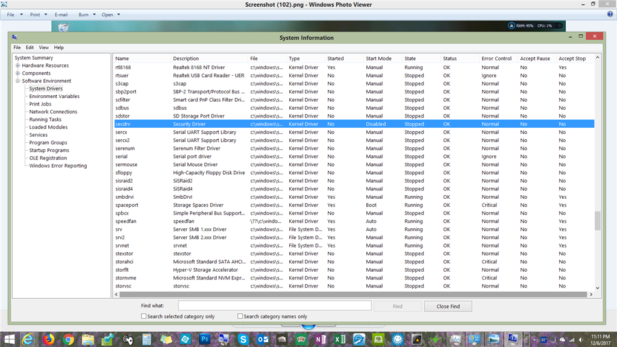Click the Photo Viewer title bar icon
The width and height of the screenshot is (617, 347).
[x=4, y=4]
